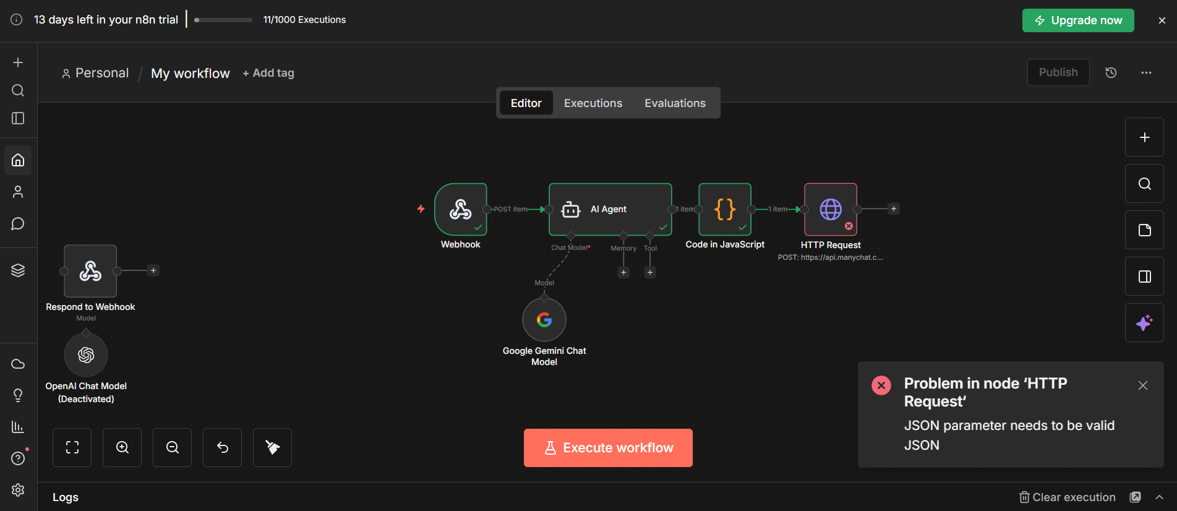Click the Webhook trigger lightning icon

421,209
